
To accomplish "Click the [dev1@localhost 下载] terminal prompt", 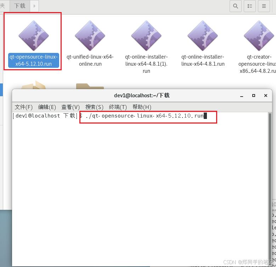I will pos(45,116).
